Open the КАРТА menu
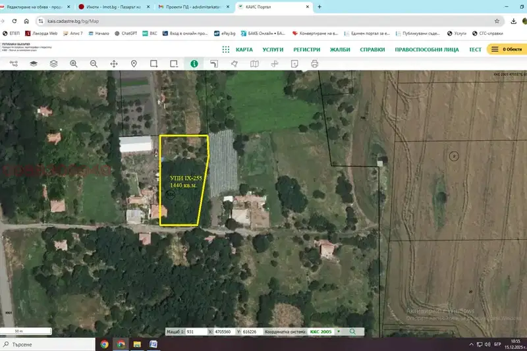527x351 pixels. tap(244, 49)
